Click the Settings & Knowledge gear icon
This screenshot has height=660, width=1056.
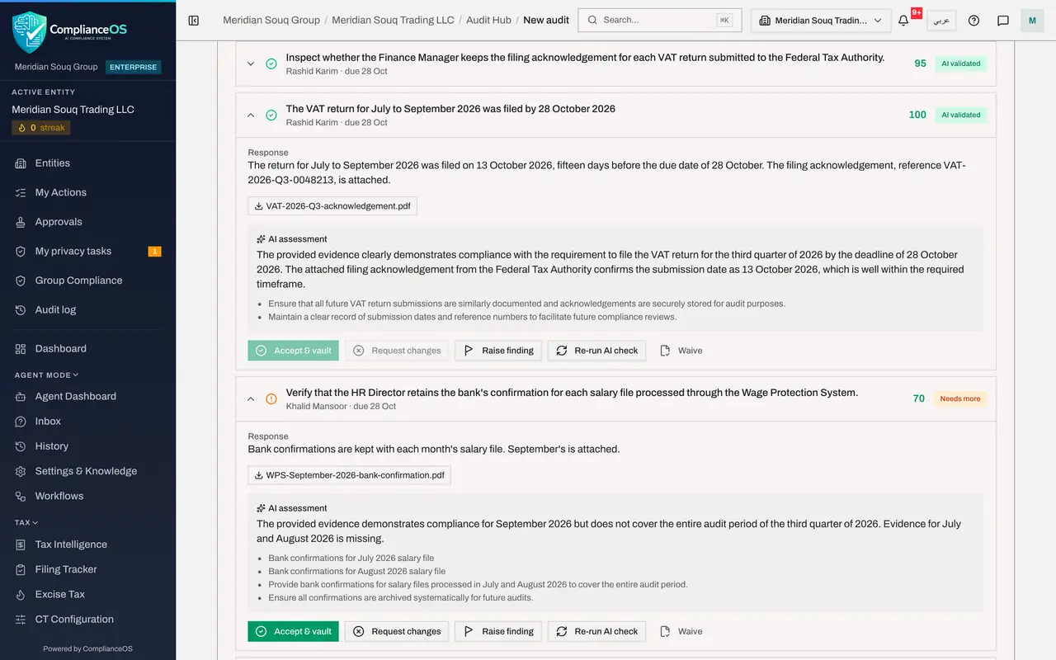click(x=21, y=471)
